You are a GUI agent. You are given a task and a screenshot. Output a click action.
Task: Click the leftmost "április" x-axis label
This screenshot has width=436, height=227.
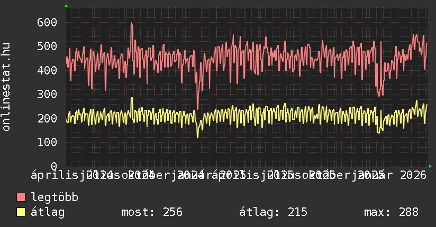(x=50, y=175)
